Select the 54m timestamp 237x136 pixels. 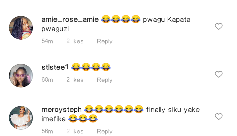[47, 41]
